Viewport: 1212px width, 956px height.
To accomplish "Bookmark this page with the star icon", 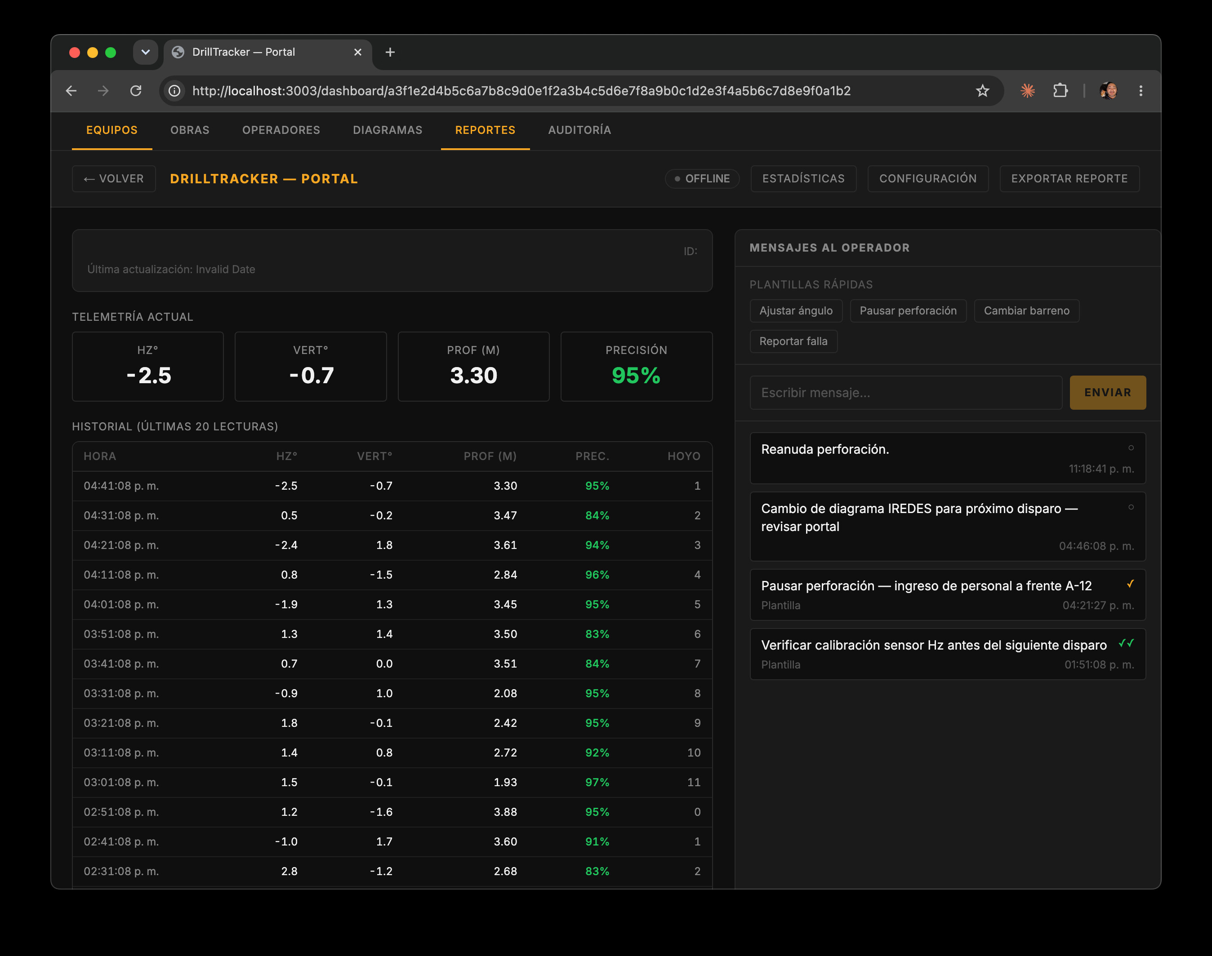I will pos(982,91).
